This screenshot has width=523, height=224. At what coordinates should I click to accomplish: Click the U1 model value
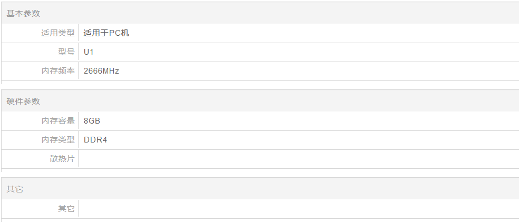(x=89, y=52)
